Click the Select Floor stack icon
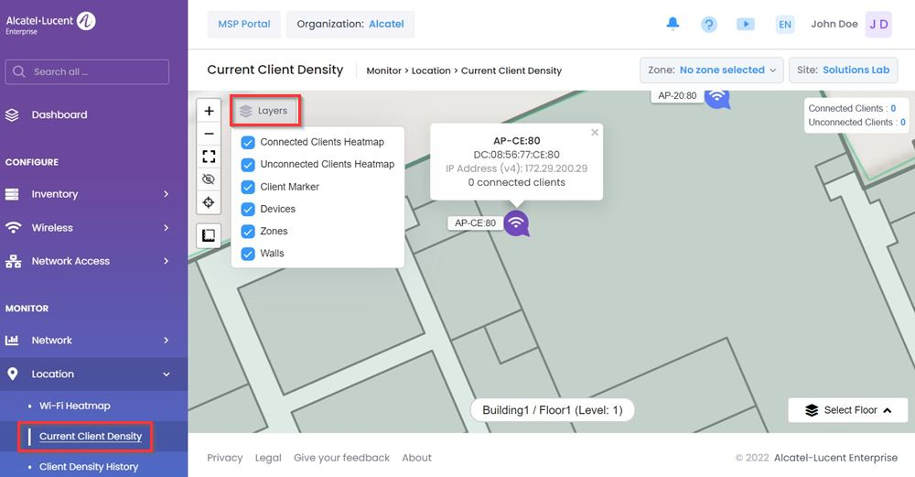Screen dimensions: 915x477 pos(812,410)
